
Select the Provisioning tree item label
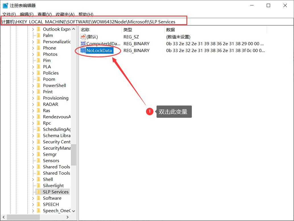pyautogui.click(x=56, y=98)
